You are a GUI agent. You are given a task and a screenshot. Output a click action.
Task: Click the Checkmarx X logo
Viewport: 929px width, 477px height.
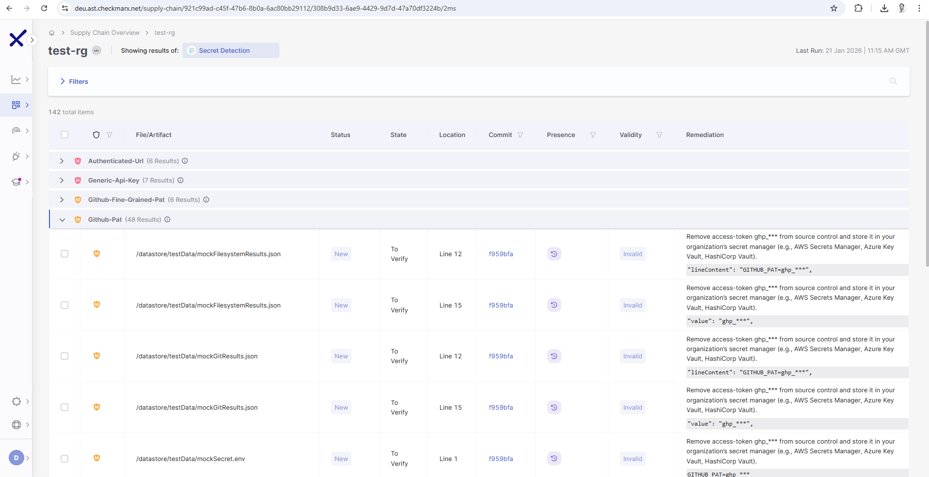(x=17, y=39)
